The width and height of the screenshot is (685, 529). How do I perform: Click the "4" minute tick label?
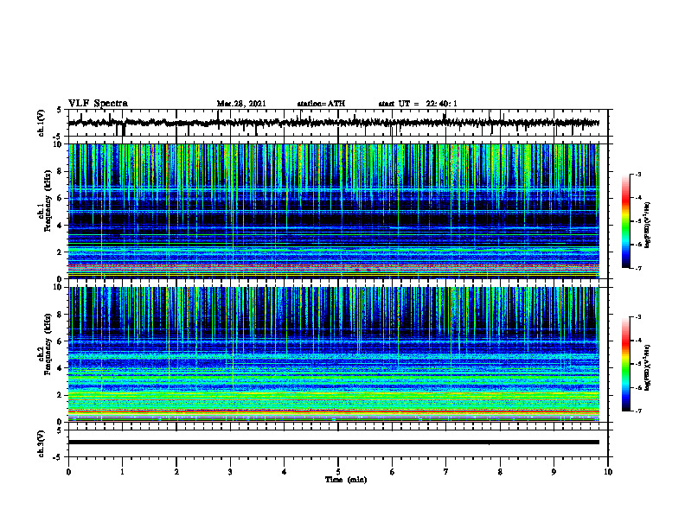(x=285, y=472)
